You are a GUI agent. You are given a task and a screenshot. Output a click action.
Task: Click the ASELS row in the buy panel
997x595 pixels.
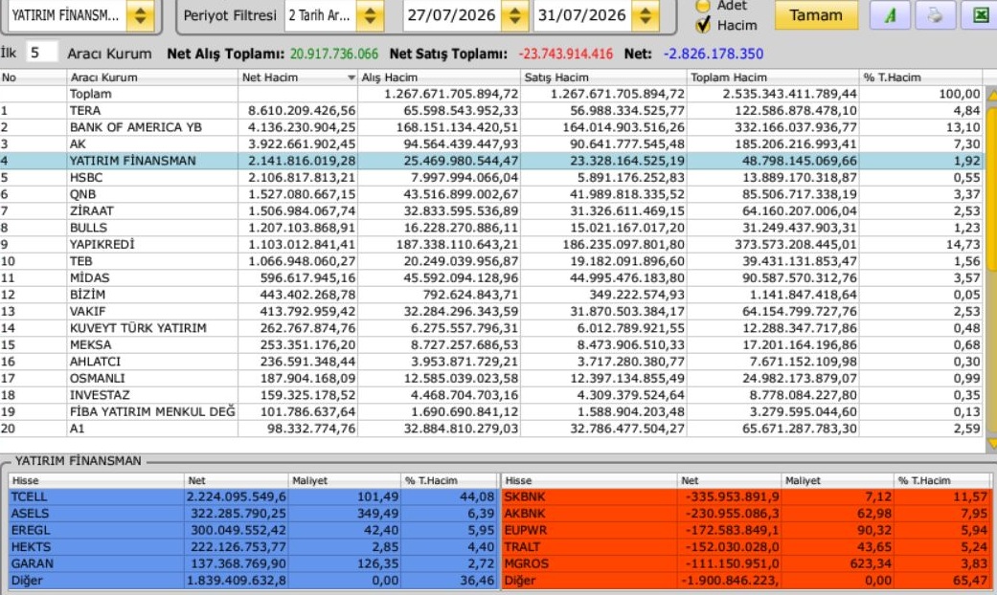[253, 513]
